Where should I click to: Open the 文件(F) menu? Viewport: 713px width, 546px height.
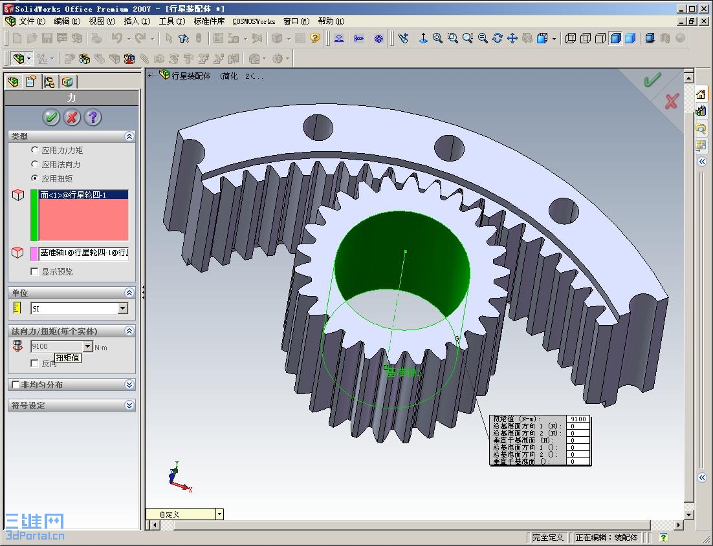31,21
